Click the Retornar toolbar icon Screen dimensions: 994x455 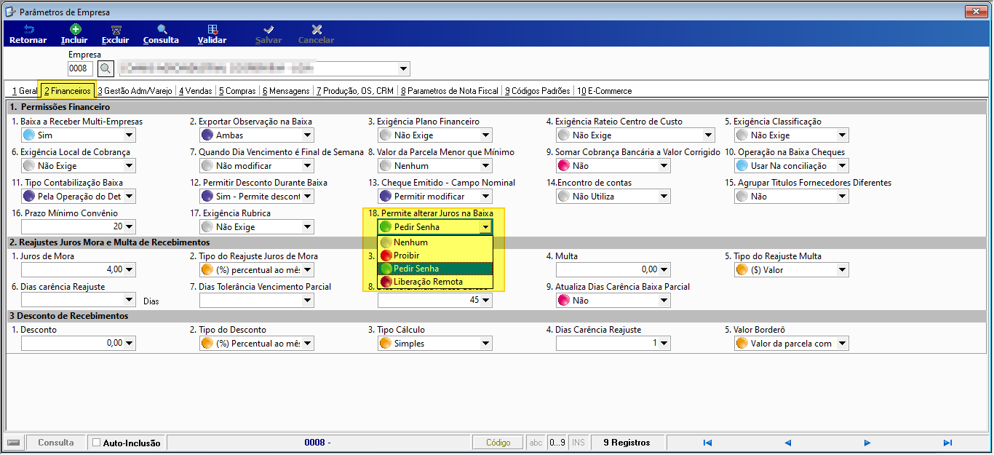coord(28,29)
